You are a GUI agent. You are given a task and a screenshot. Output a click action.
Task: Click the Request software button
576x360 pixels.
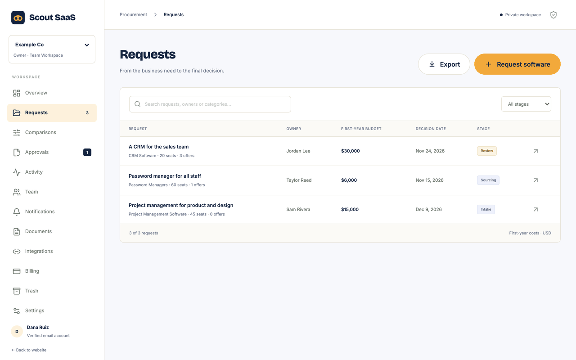point(517,64)
